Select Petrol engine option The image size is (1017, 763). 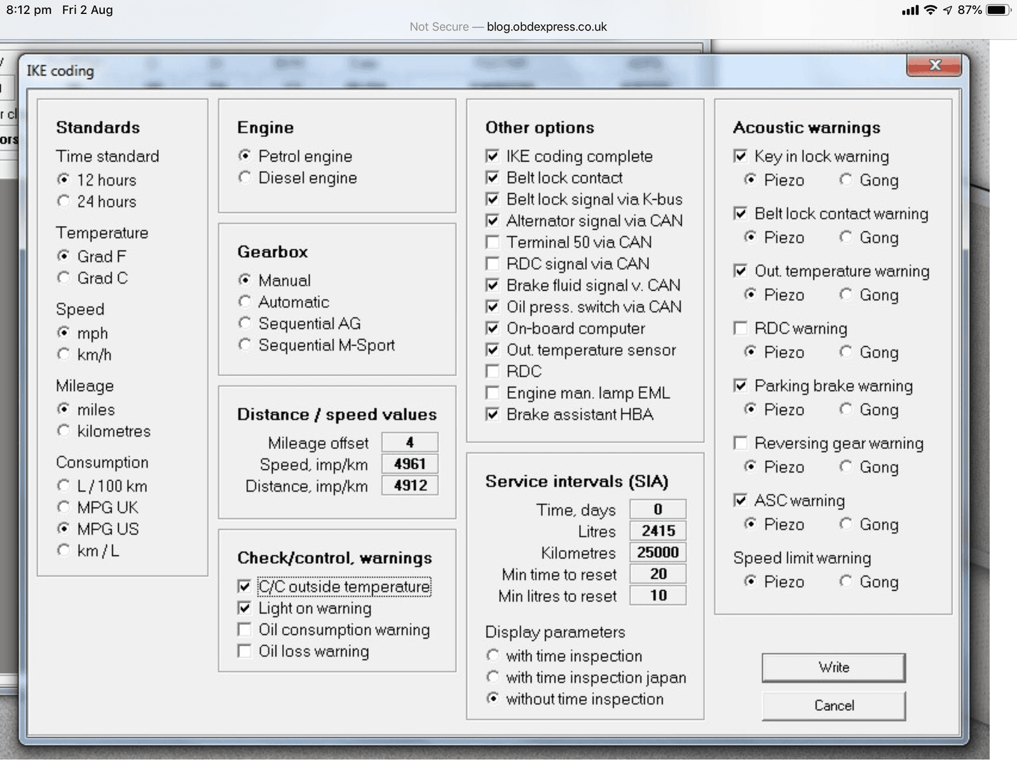[245, 156]
